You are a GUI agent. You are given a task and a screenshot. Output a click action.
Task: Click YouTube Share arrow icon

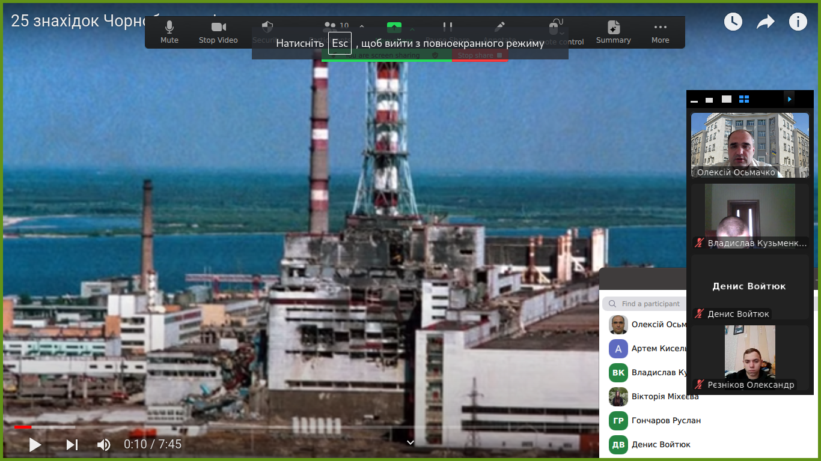(765, 22)
